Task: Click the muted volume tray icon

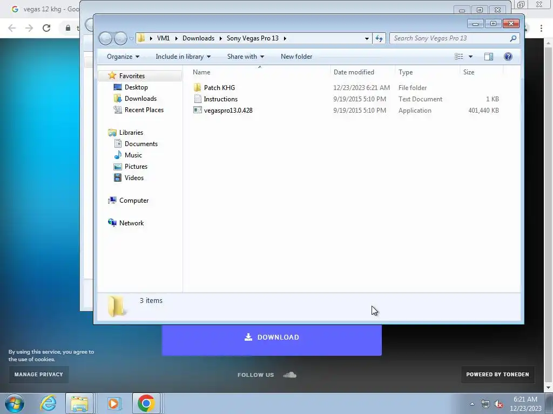Action: (498, 404)
